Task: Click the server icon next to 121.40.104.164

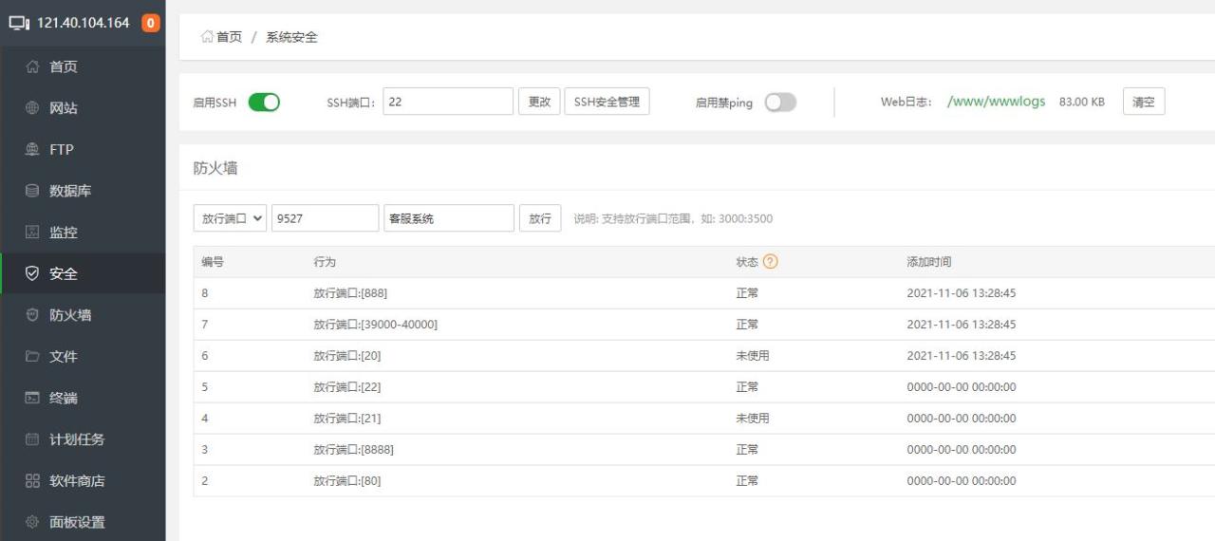Action: [19, 23]
